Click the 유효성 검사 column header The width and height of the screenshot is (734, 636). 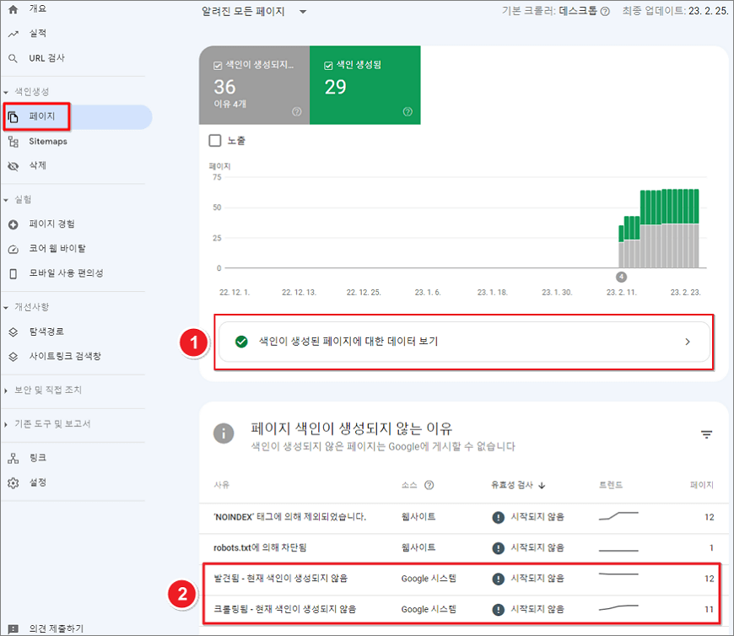[511, 485]
